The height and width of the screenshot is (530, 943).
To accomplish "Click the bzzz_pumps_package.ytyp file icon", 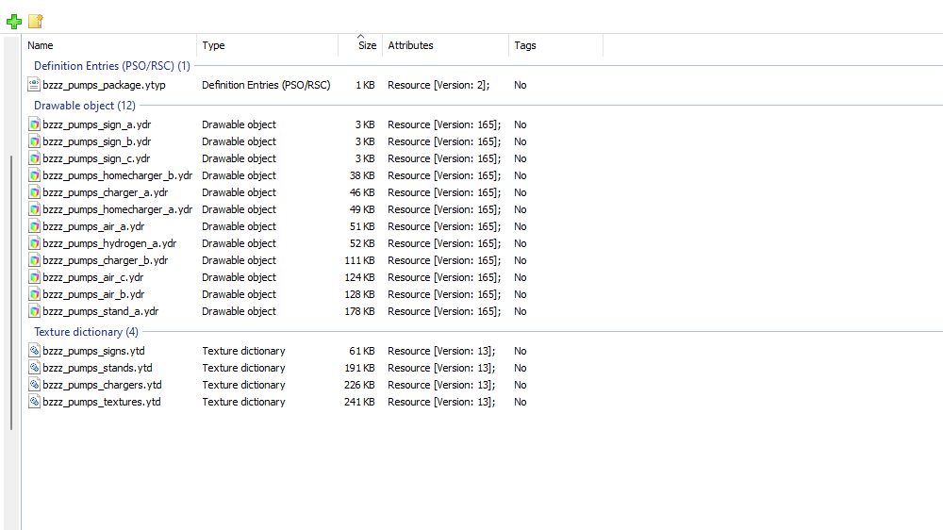I will point(34,85).
